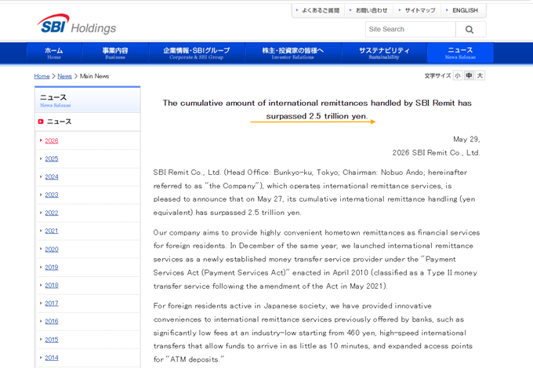533x368 pixels.
Task: Open the サイトマップ sitemap link
Action: tap(419, 10)
